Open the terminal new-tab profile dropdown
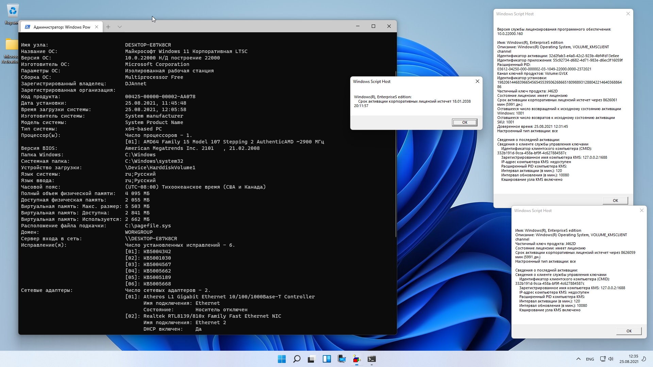Screen dimensions: 653x367 click(120, 27)
